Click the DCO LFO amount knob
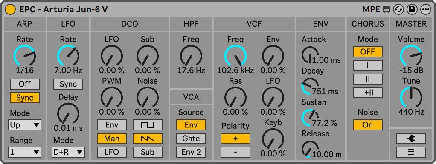This screenshot has width=436, height=164. [111, 55]
